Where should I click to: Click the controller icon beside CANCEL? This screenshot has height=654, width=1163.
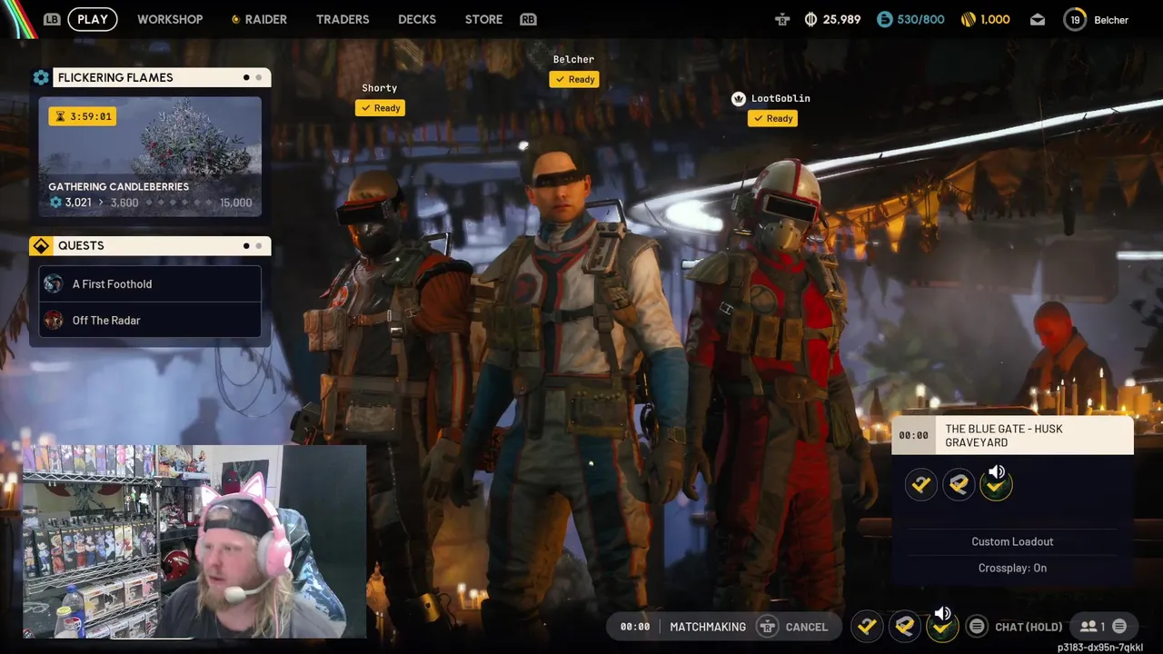point(768,626)
